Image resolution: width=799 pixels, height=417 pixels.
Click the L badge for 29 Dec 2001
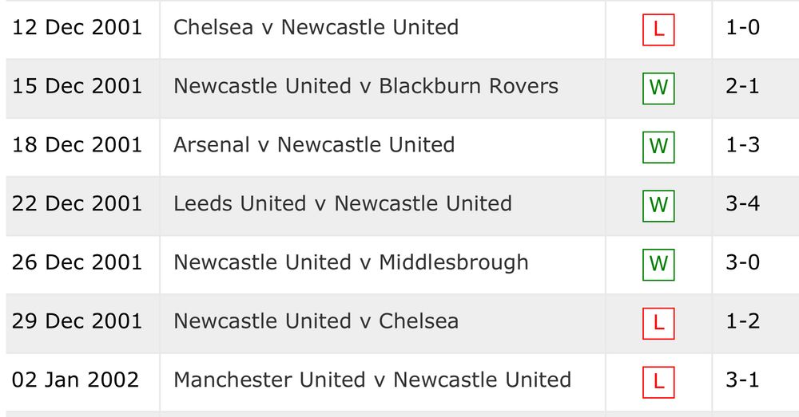click(658, 323)
